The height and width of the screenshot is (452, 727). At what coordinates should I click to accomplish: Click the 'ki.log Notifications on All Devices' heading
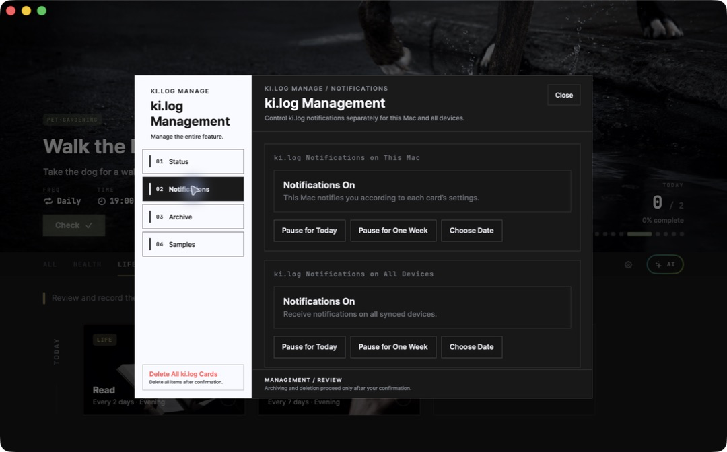coord(354,274)
